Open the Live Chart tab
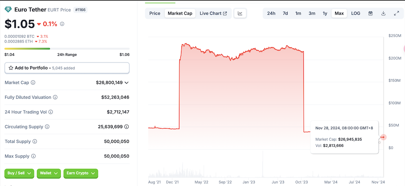405x186 pixels. pyautogui.click(x=213, y=13)
